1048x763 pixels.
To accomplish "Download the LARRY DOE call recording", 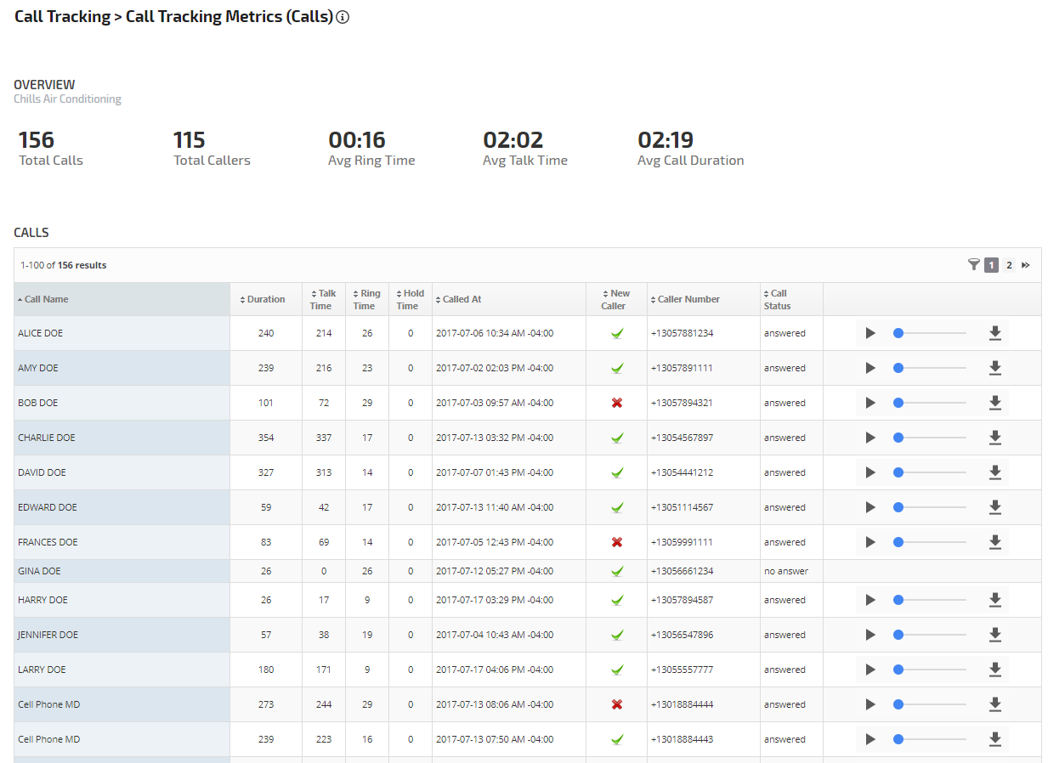I will tap(994, 670).
